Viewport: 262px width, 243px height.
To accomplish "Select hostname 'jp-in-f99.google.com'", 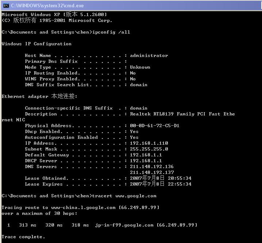I will click(124, 225).
